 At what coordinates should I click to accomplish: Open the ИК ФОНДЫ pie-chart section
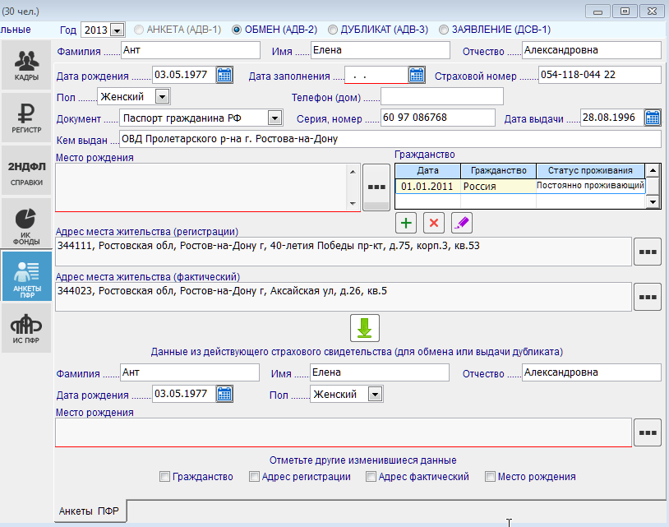tap(26, 222)
